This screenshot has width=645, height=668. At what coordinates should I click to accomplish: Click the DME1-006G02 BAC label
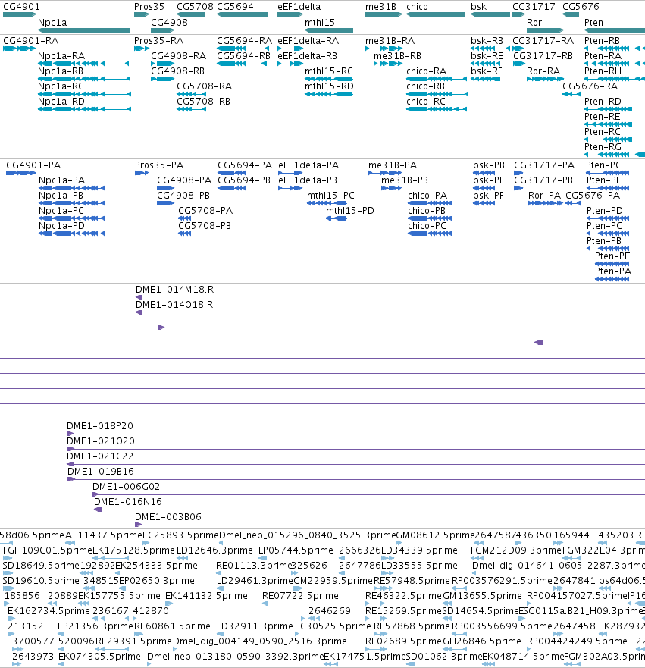pyautogui.click(x=126, y=487)
